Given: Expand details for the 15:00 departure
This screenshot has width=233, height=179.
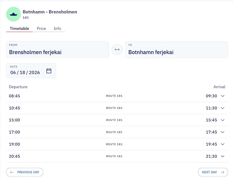Looking at the screenshot, I should pos(223,120).
